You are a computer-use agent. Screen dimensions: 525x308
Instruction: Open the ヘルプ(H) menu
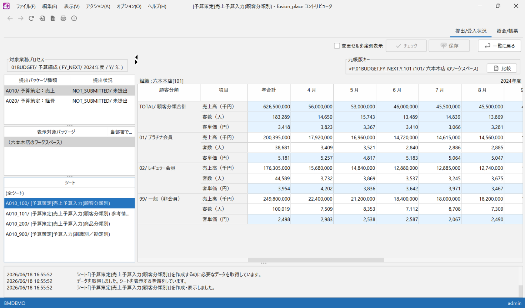click(157, 6)
